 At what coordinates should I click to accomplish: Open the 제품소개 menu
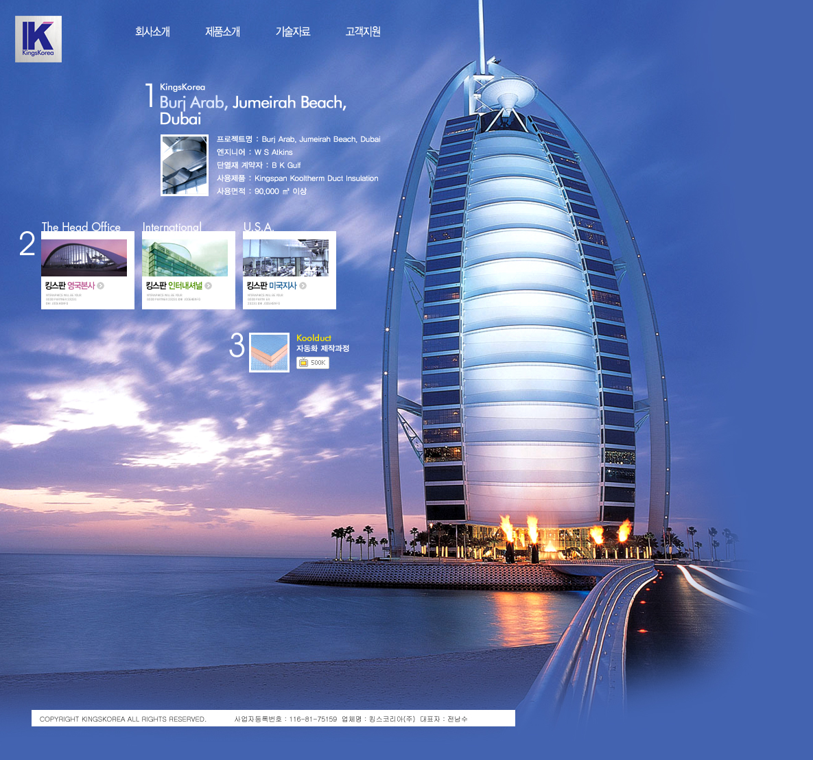pos(222,32)
